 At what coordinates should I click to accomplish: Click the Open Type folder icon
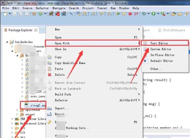[174, 14]
